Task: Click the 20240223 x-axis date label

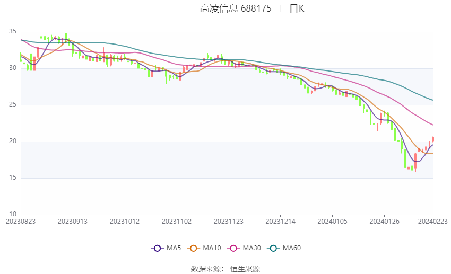Action: [432, 222]
